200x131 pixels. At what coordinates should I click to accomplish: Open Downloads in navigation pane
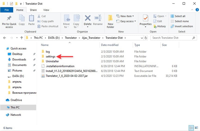(x=19, y=59)
